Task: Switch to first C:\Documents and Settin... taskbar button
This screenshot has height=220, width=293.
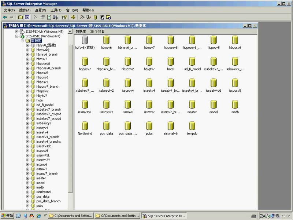Action: [x=71, y=216]
